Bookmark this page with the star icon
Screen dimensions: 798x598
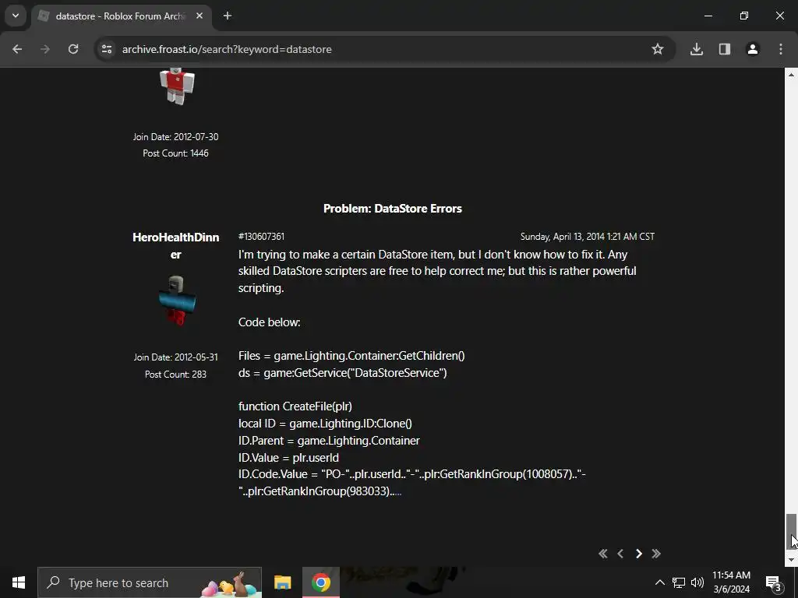pyautogui.click(x=658, y=49)
